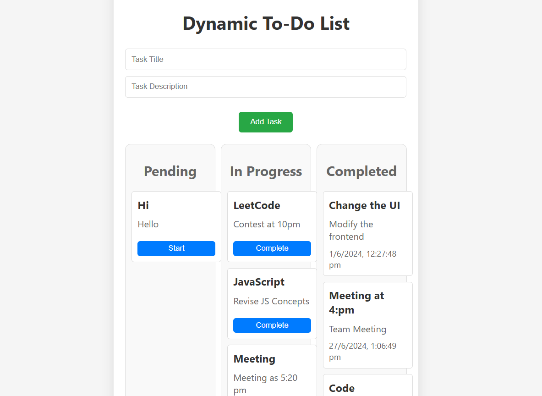Start the Hi task
The width and height of the screenshot is (542, 396).
pyautogui.click(x=176, y=248)
